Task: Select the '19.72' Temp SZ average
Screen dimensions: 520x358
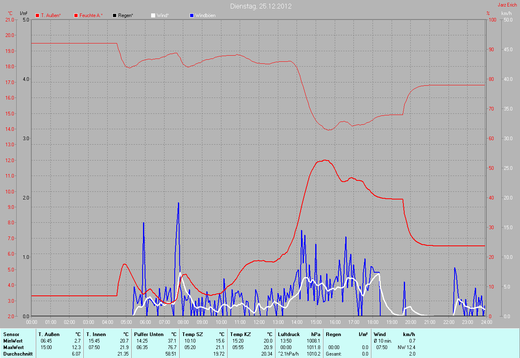Action: point(219,354)
